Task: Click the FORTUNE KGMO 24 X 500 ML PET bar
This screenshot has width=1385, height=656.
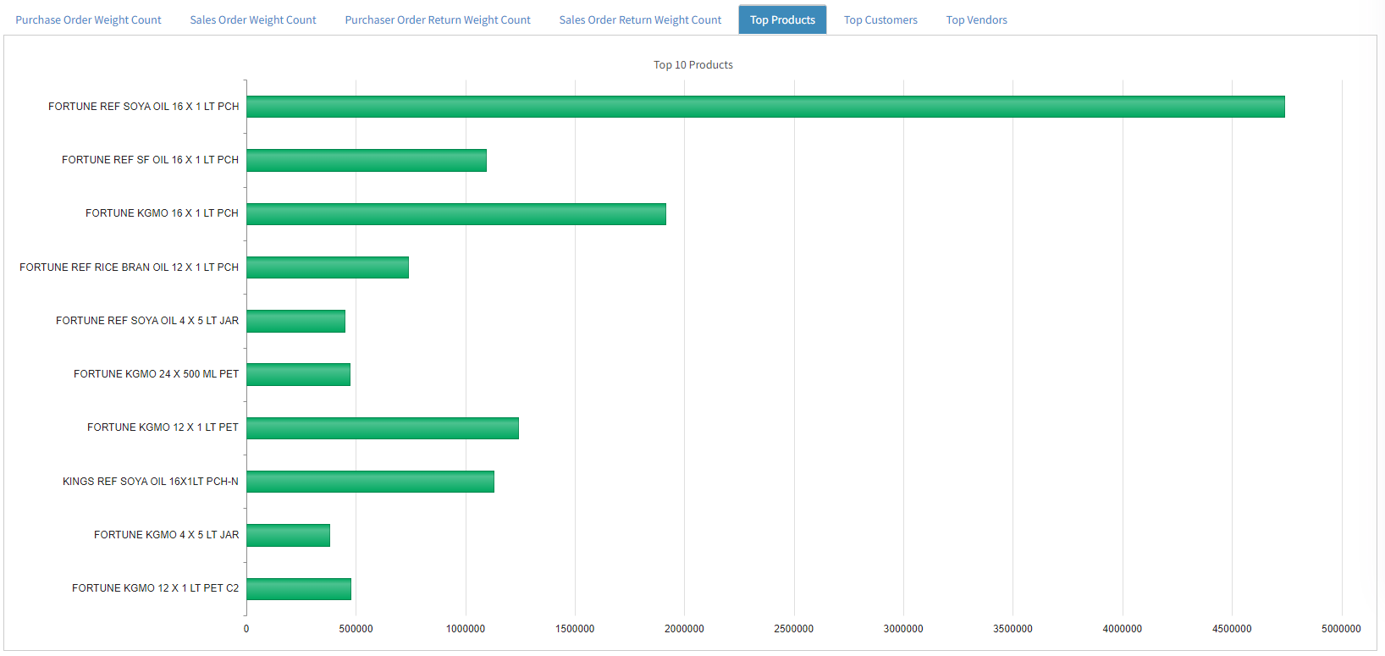Action: (x=299, y=374)
